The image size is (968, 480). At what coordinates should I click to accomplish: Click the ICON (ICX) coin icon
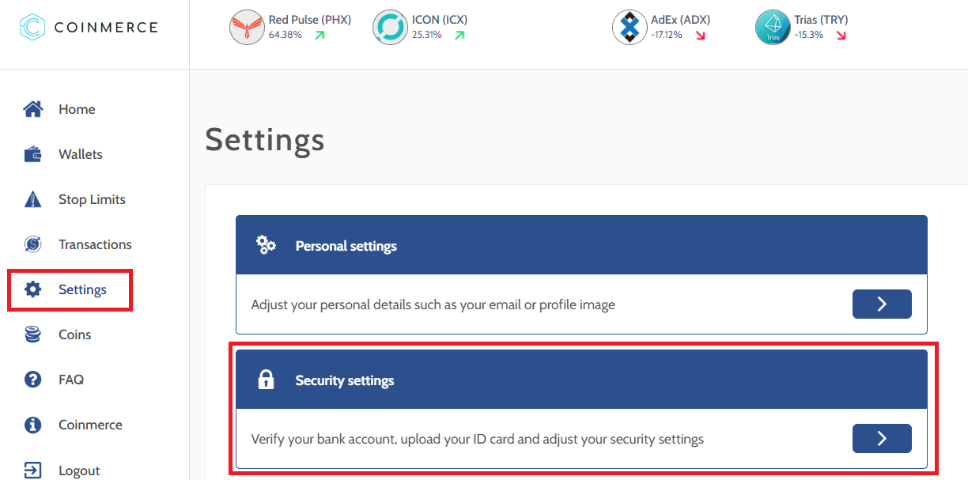[x=389, y=28]
